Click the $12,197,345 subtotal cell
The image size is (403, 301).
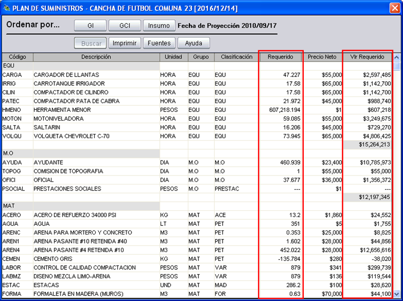pyautogui.click(x=367, y=197)
